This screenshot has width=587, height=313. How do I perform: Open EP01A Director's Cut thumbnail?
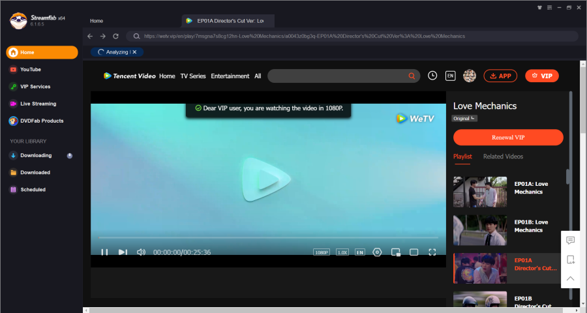point(480,269)
